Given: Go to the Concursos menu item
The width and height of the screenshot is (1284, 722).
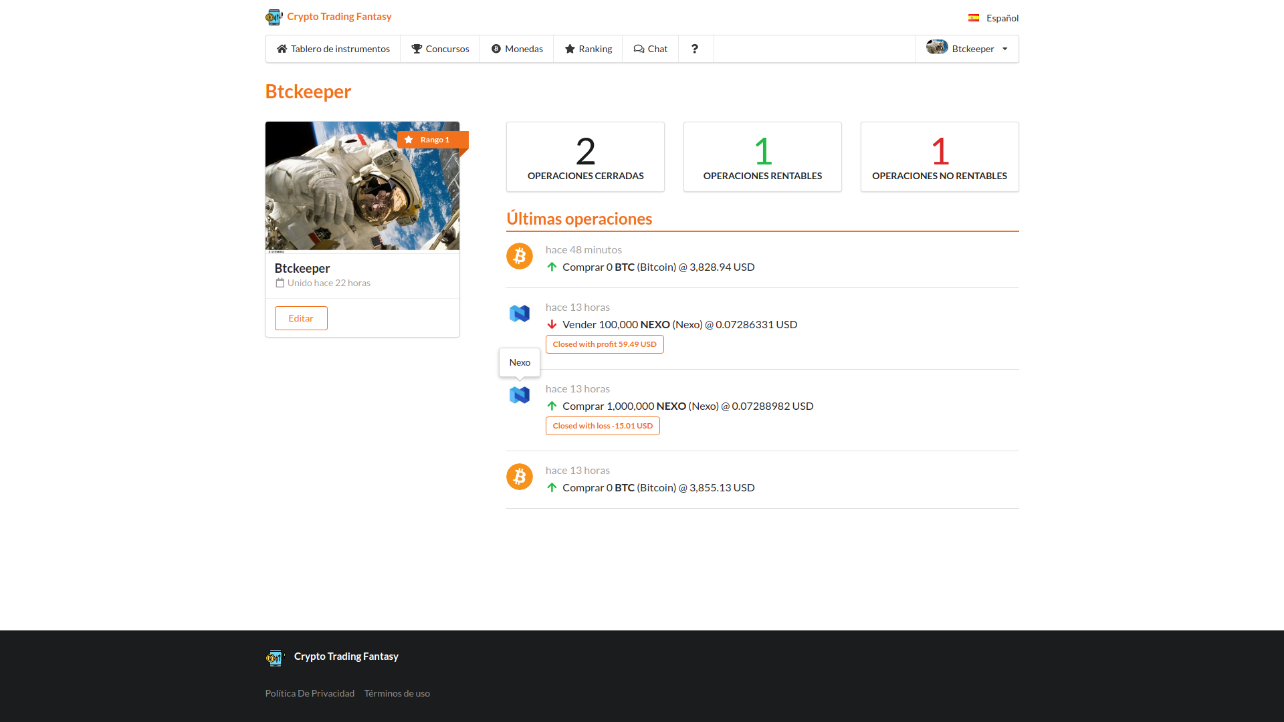Looking at the screenshot, I should tap(440, 49).
